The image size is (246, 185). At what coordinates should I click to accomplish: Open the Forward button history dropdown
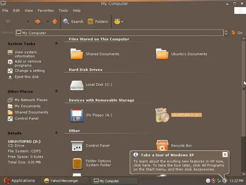point(48,21)
